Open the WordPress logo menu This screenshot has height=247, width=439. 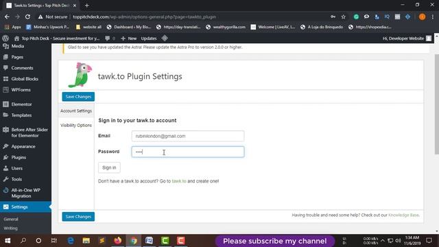pyautogui.click(x=5, y=38)
